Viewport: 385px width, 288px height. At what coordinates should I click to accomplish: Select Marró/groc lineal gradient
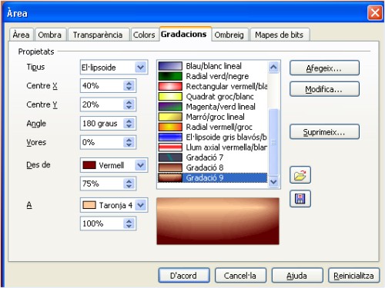pyautogui.click(x=213, y=117)
